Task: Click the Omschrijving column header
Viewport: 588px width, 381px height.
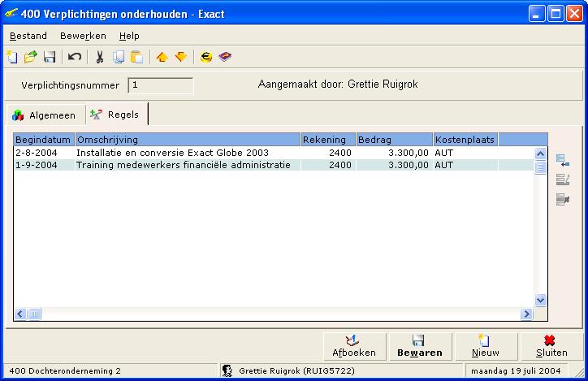Action: [x=188, y=140]
